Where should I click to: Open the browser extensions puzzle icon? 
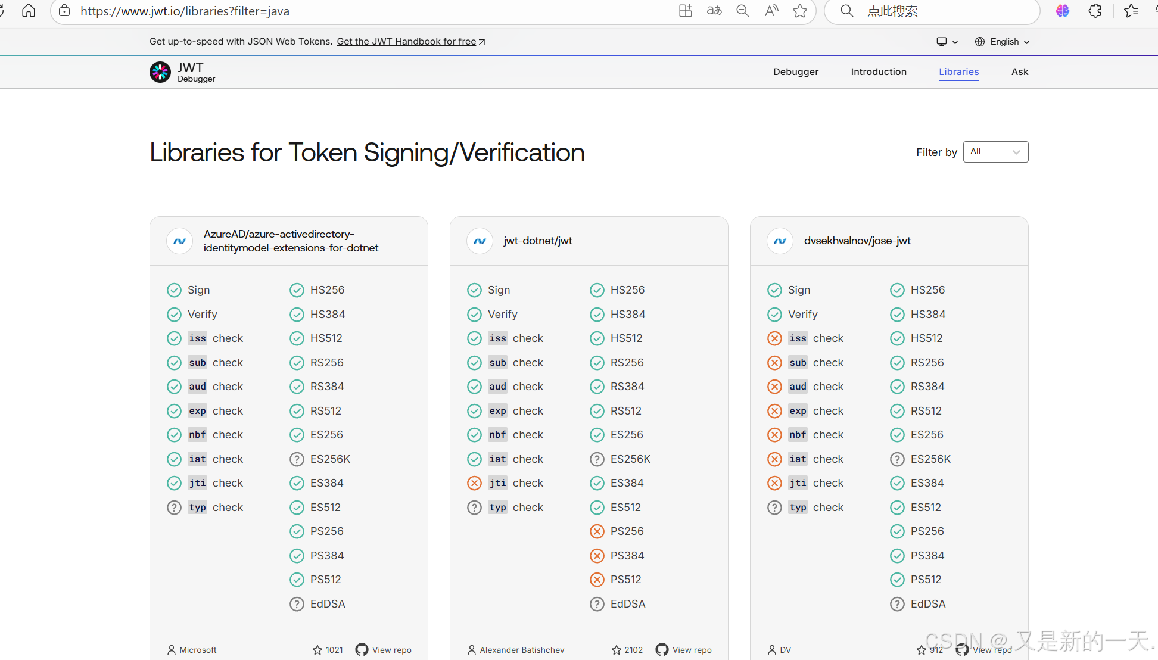pyautogui.click(x=1095, y=11)
